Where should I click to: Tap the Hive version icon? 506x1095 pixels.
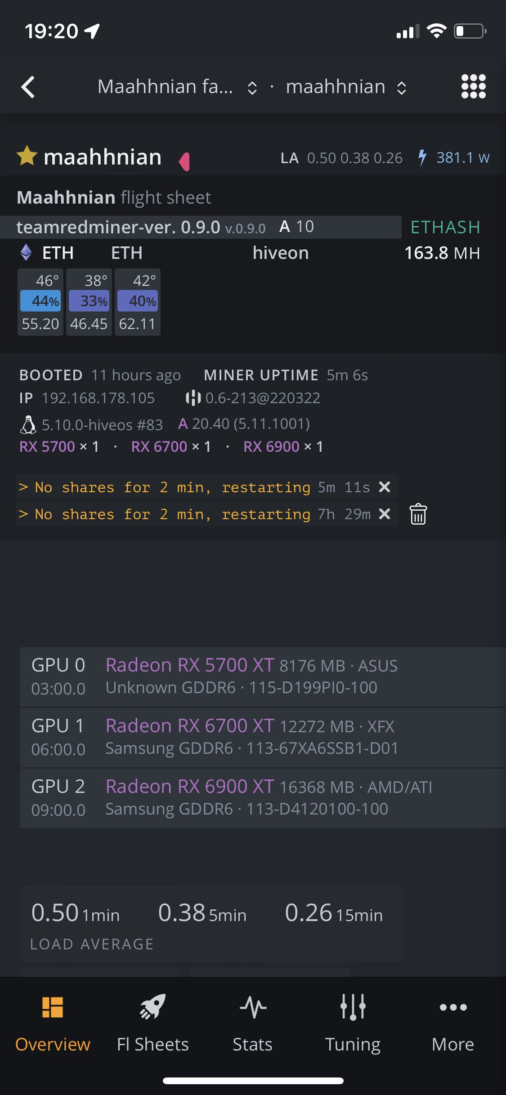pos(193,398)
